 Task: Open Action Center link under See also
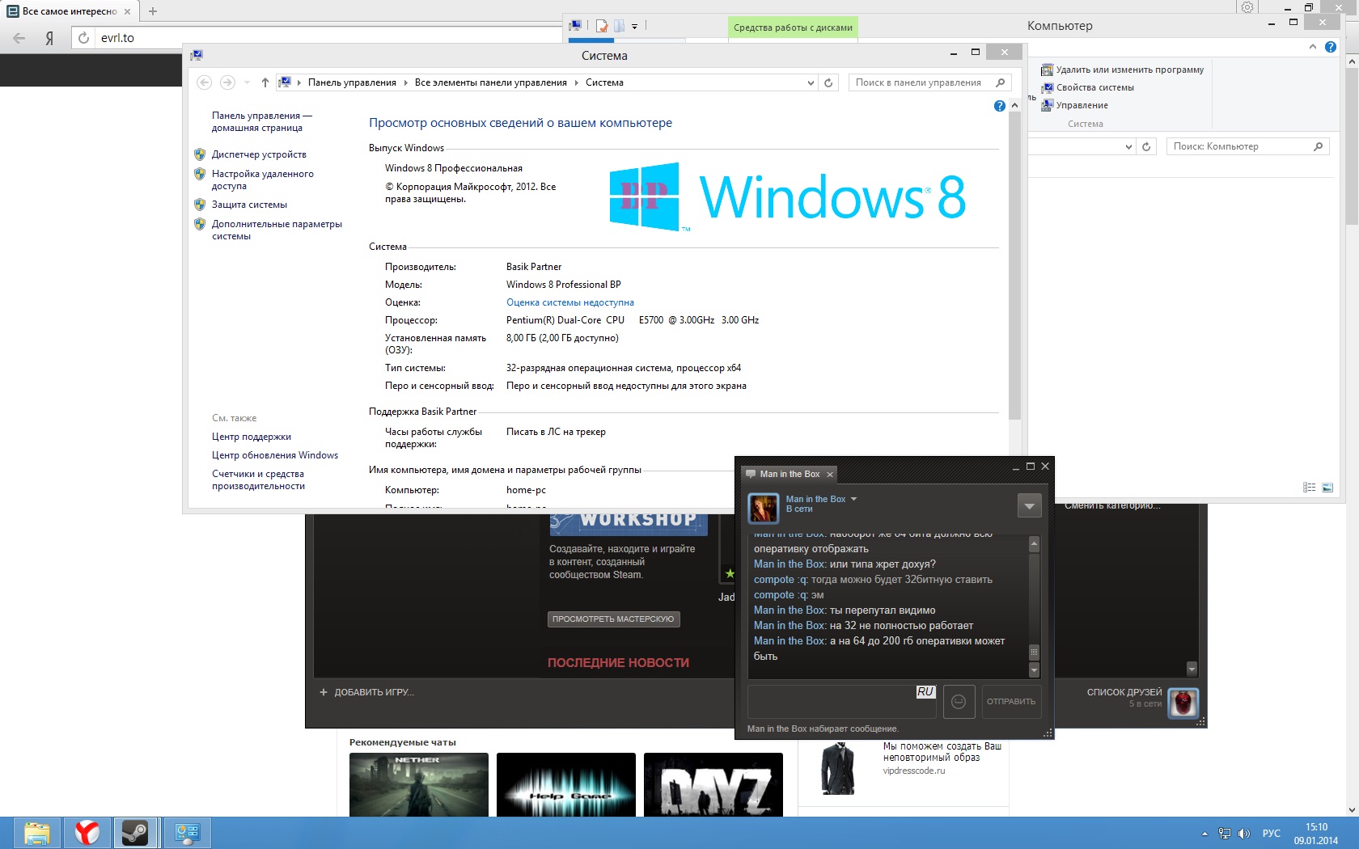(251, 437)
